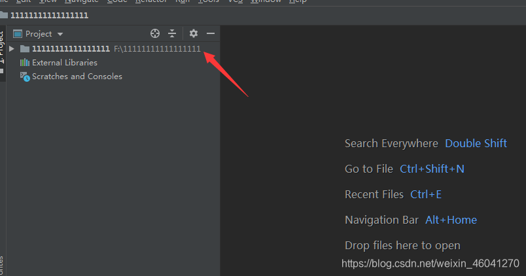Select the 1111111111111111 root folder row
The width and height of the screenshot is (526, 276).
[x=113, y=49]
